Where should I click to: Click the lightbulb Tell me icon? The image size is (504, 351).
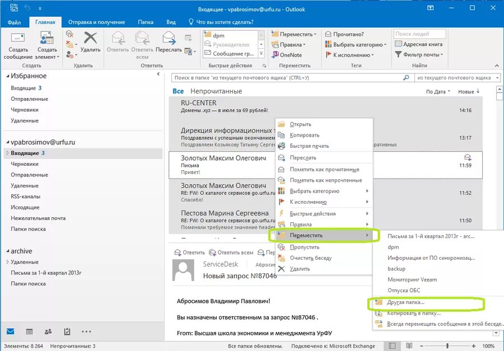(x=191, y=22)
